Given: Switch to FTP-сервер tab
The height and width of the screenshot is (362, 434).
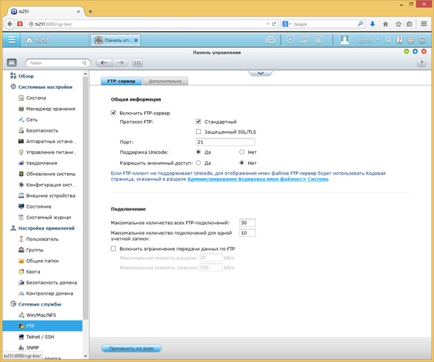Looking at the screenshot, I should 122,81.
